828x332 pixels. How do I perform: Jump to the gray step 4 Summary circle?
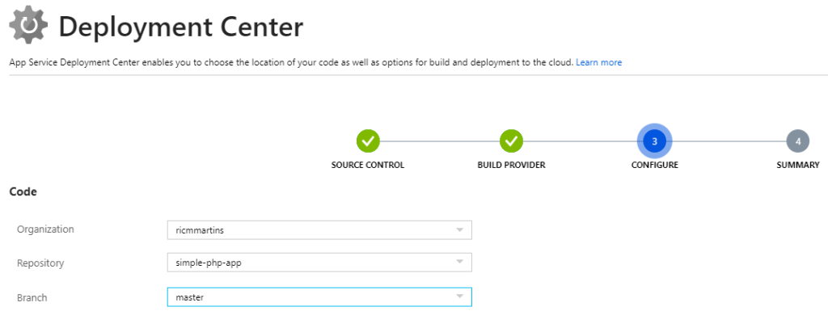pyautogui.click(x=798, y=141)
